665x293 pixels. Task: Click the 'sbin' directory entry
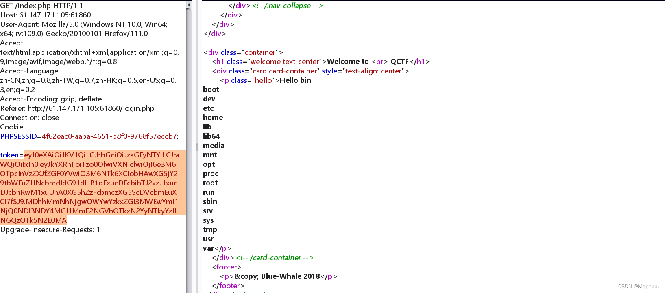[x=210, y=202]
